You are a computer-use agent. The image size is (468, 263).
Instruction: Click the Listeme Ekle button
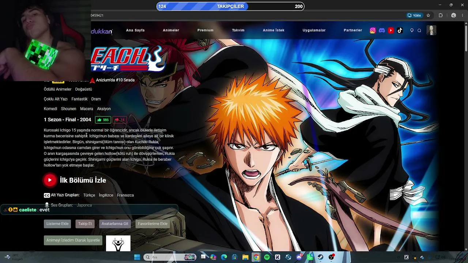coord(57,224)
